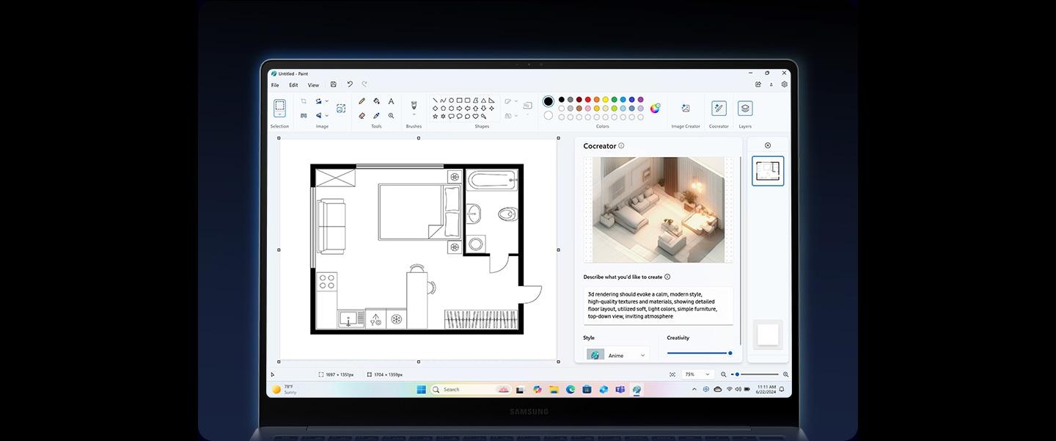Viewport: 1056px width, 441px height.
Task: Click the zoom slider in status bar
Action: point(755,374)
